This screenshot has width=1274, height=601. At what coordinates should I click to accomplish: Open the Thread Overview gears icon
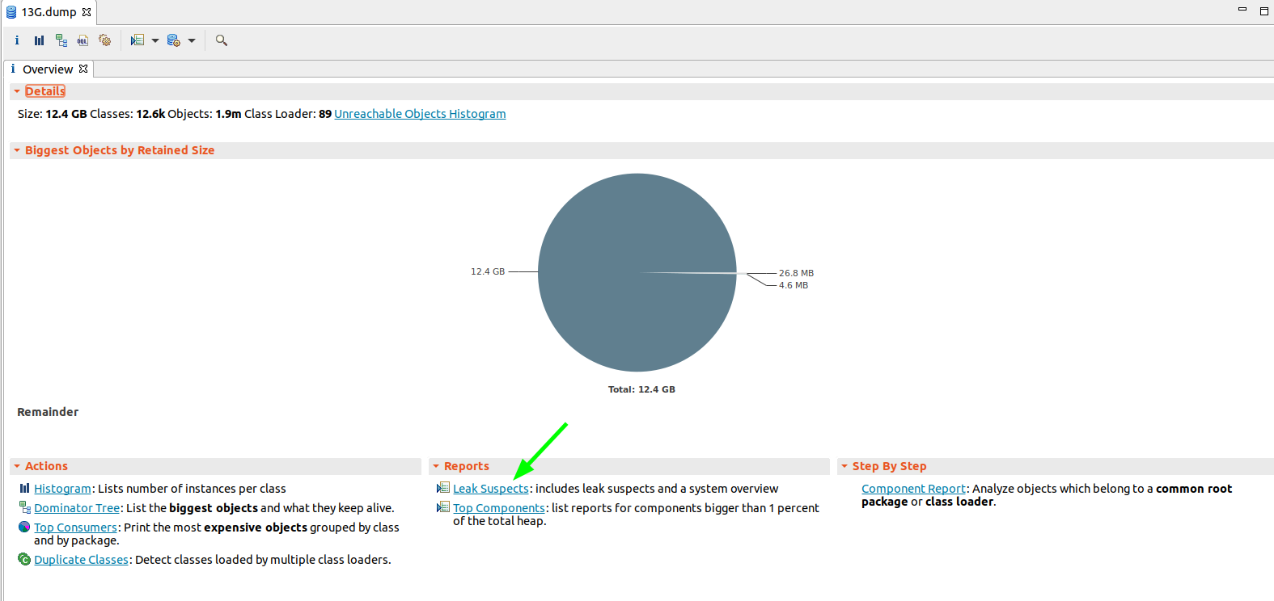click(105, 40)
